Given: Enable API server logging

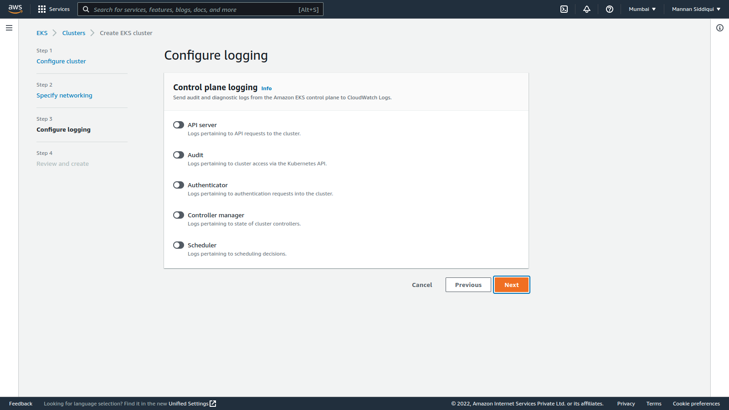Looking at the screenshot, I should click(x=178, y=124).
